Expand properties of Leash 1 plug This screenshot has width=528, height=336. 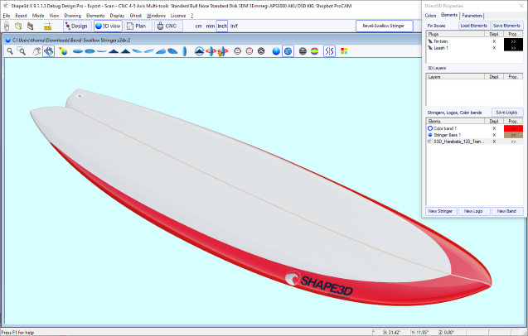point(513,47)
